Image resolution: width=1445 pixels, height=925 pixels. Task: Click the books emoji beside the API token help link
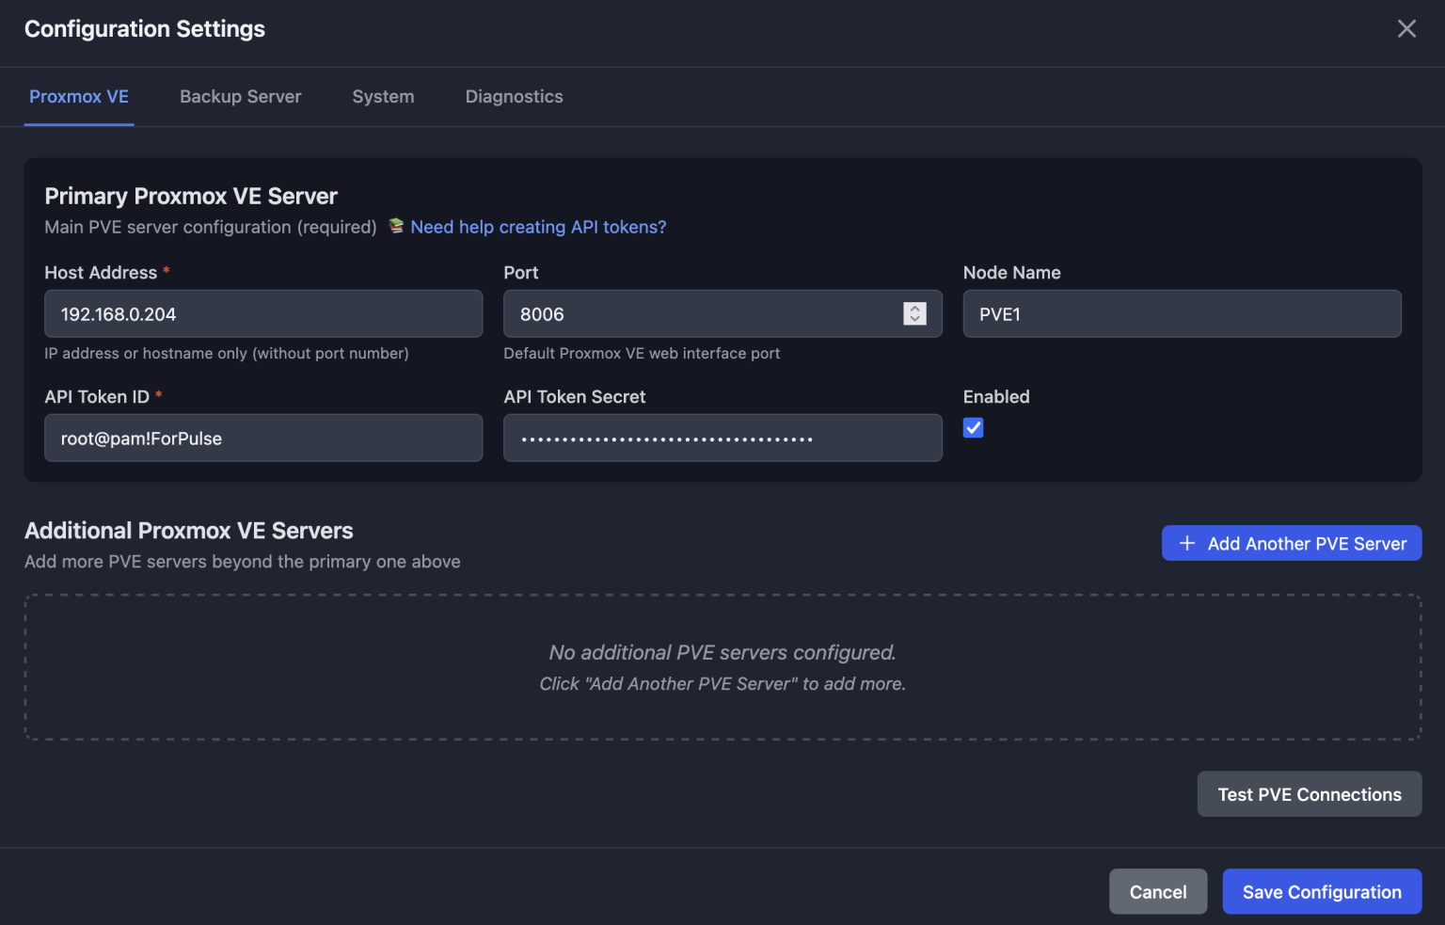tap(395, 226)
